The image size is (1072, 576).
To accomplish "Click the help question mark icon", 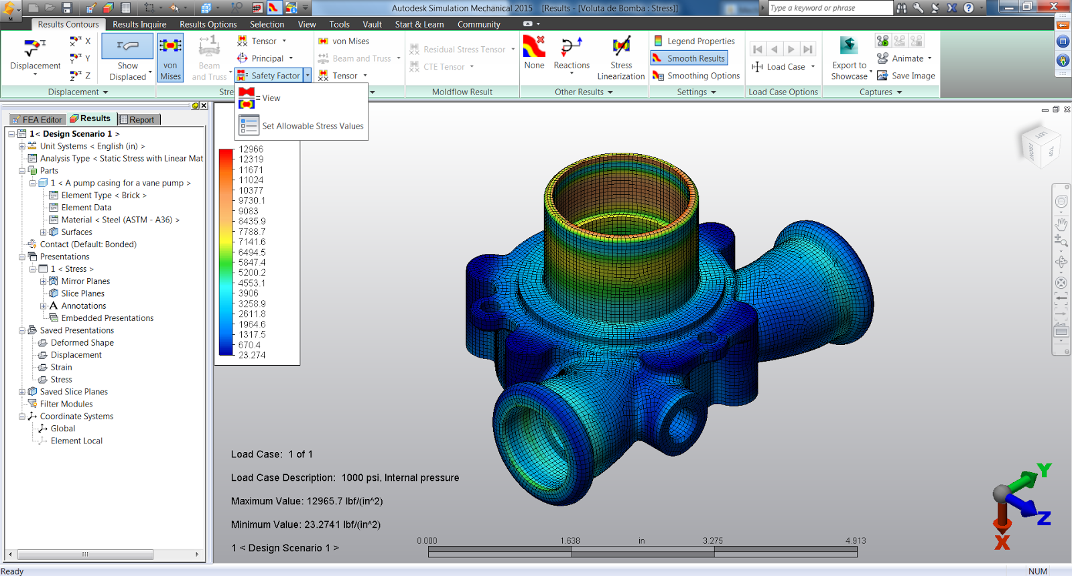I will coord(969,8).
